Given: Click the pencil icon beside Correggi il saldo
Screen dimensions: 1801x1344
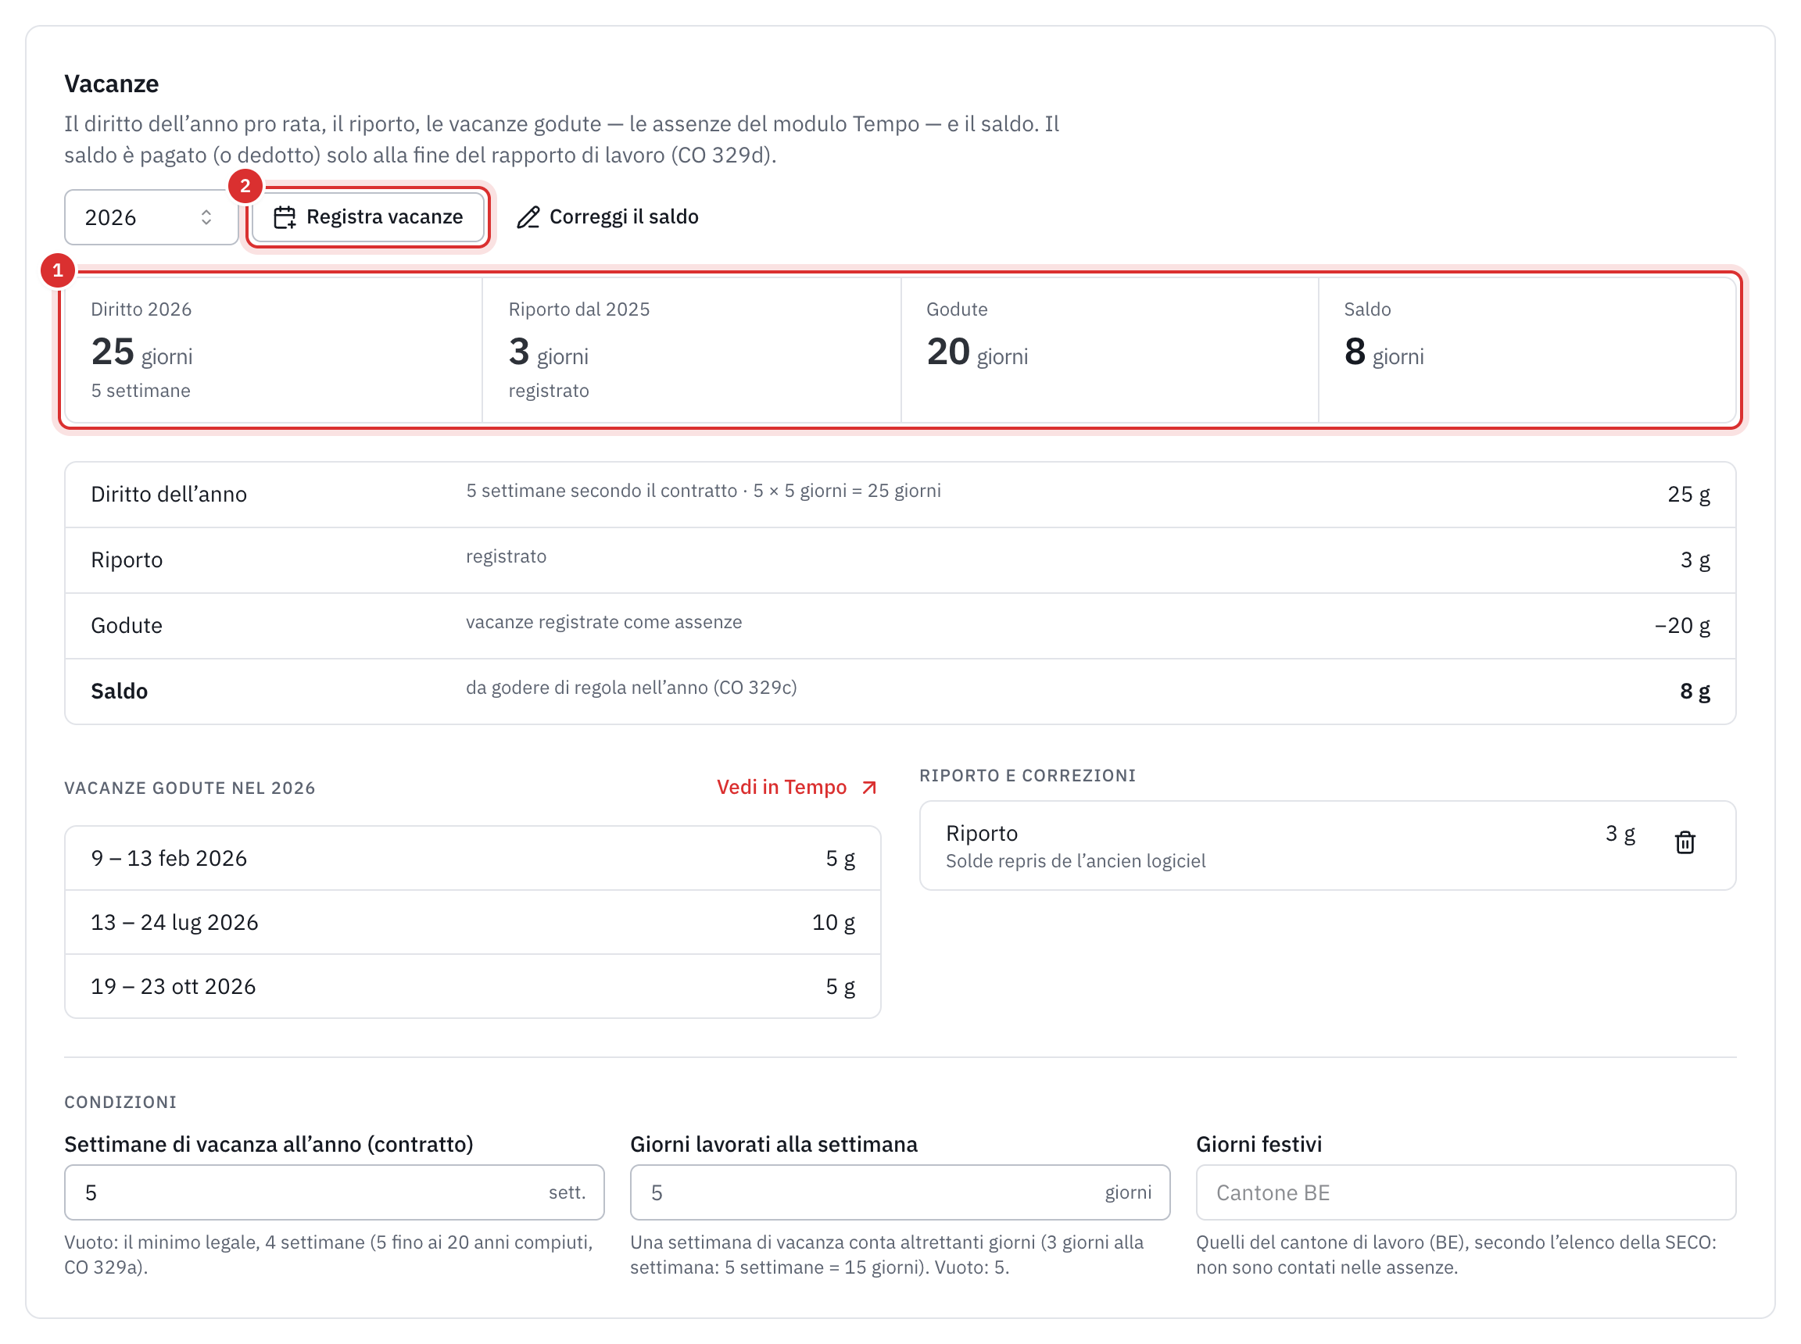Looking at the screenshot, I should 528,217.
